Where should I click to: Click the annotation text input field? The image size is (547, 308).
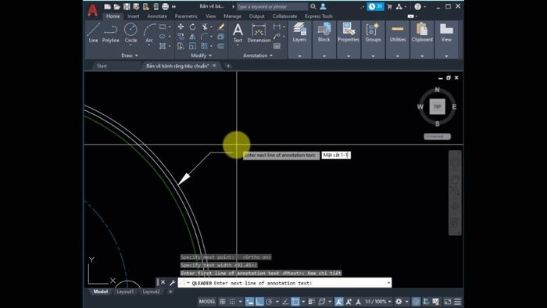(336, 155)
